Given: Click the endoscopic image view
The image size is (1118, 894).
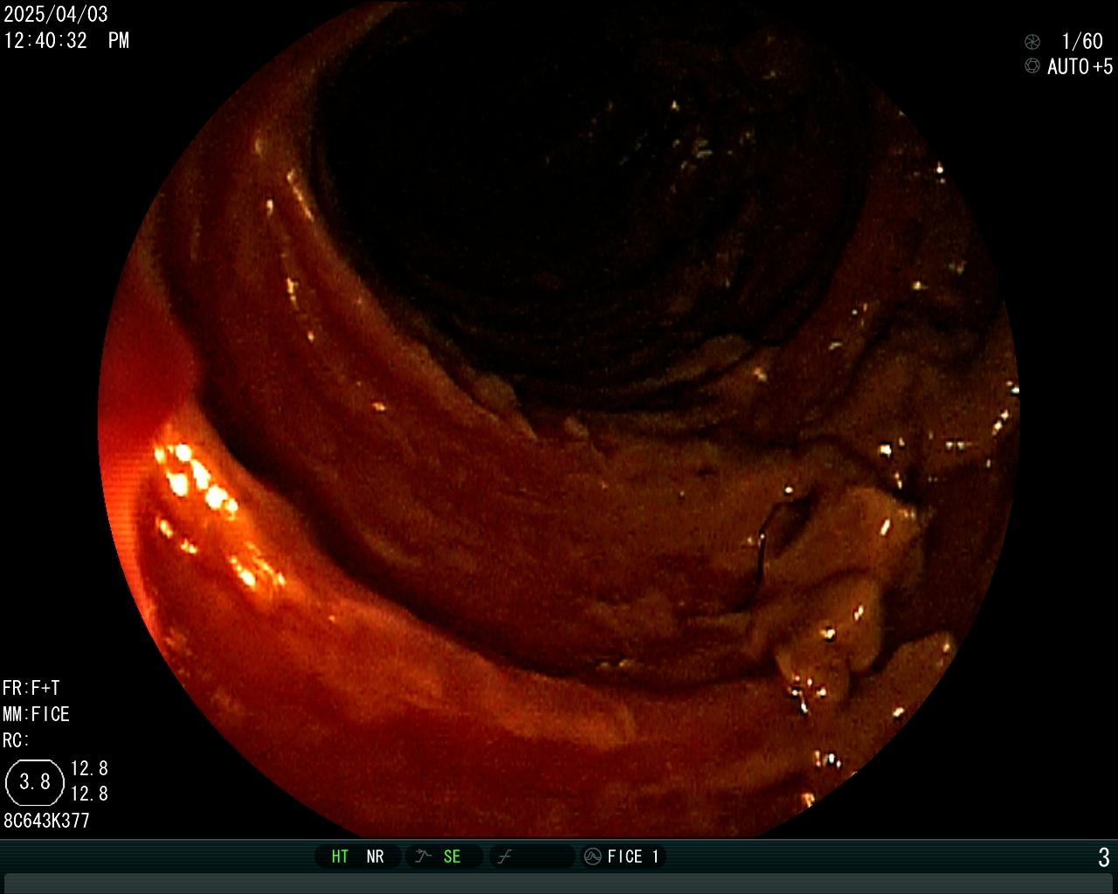Looking at the screenshot, I should click(559, 419).
